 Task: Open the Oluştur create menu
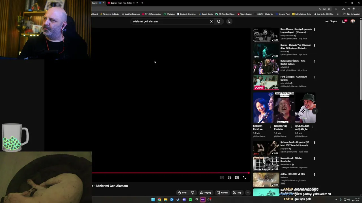pos(331,21)
